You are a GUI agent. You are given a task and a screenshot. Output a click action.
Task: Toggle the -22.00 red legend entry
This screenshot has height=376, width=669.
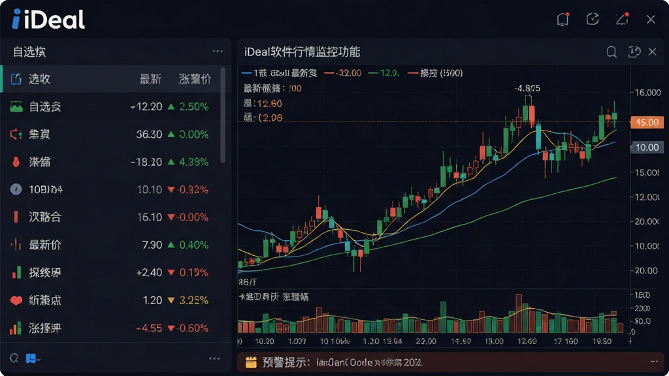pos(342,73)
